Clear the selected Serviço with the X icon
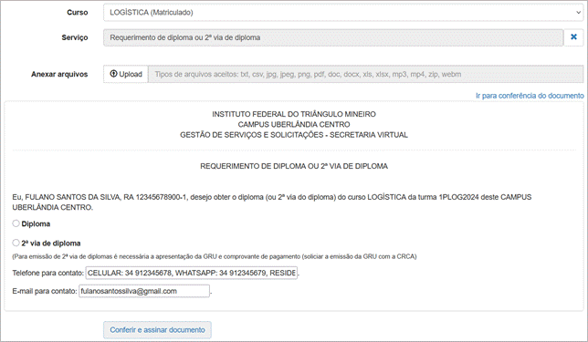The height and width of the screenshot is (342, 588). pos(573,37)
